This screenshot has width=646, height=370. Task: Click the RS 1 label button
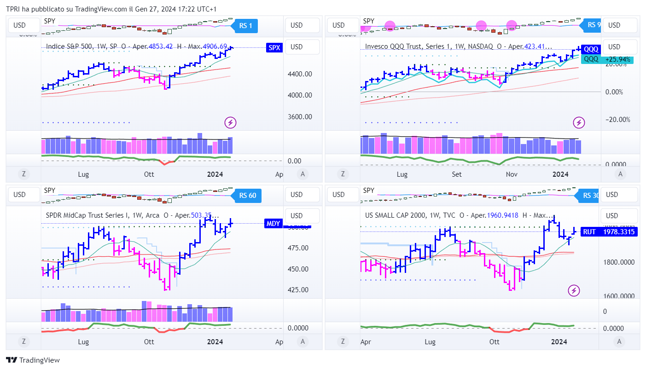pyautogui.click(x=246, y=26)
